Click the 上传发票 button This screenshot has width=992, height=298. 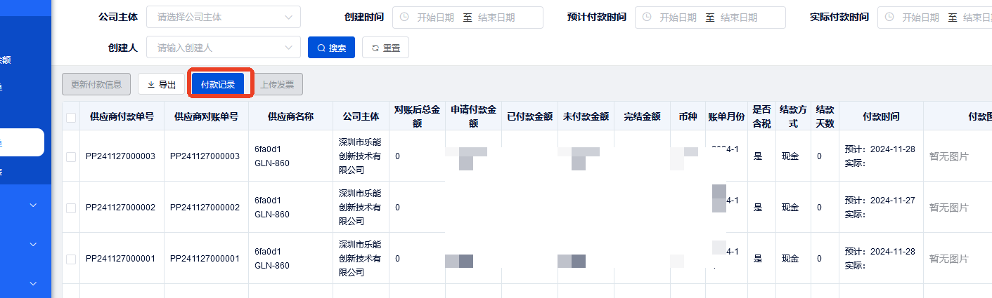pos(277,85)
